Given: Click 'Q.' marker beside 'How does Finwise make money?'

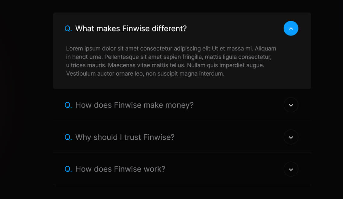Looking at the screenshot, I should pos(68,105).
